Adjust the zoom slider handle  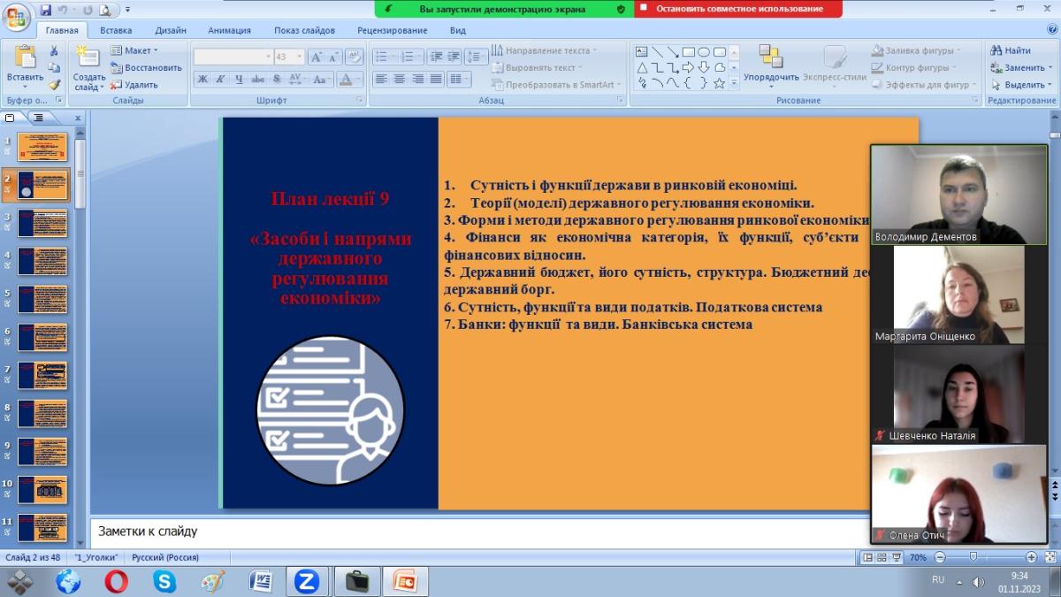(973, 557)
